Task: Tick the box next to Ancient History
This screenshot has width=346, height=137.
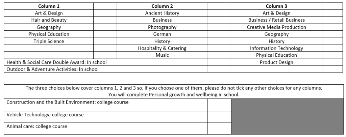Action: (219, 13)
